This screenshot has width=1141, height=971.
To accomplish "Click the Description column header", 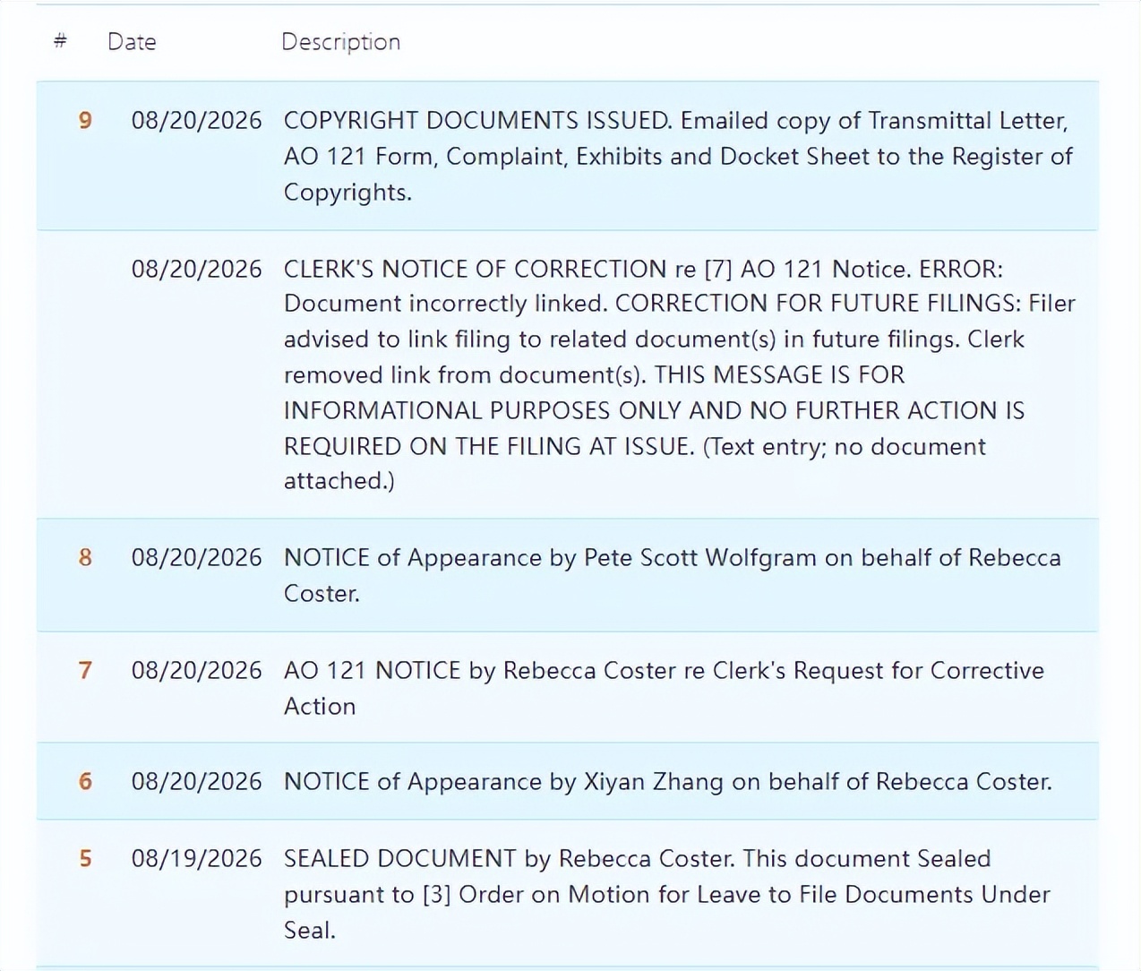I will [x=340, y=42].
